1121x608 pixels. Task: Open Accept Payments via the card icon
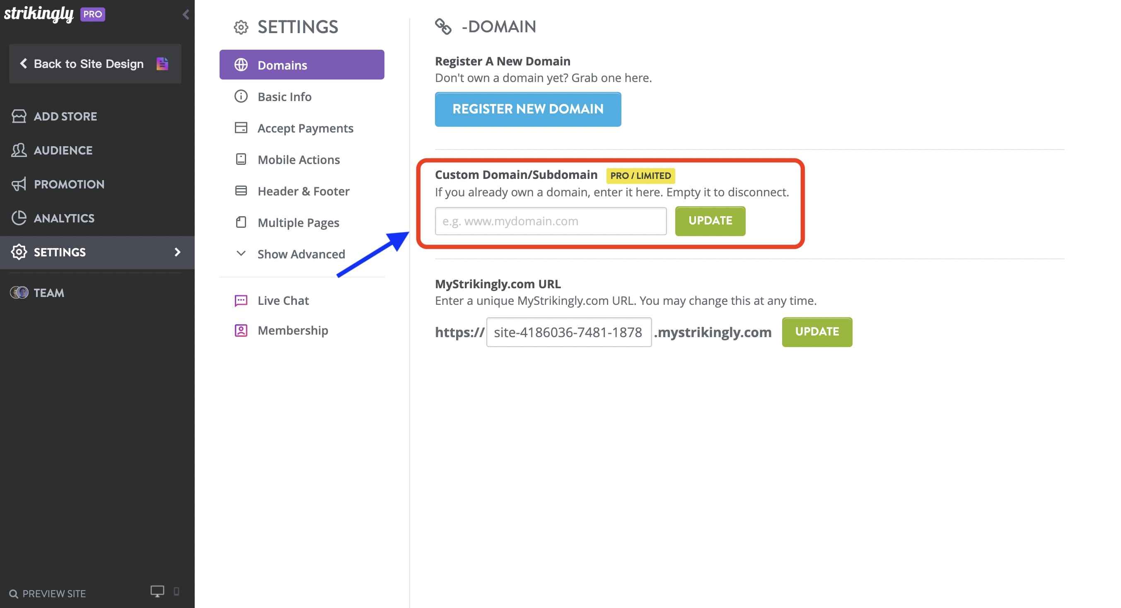click(x=241, y=128)
